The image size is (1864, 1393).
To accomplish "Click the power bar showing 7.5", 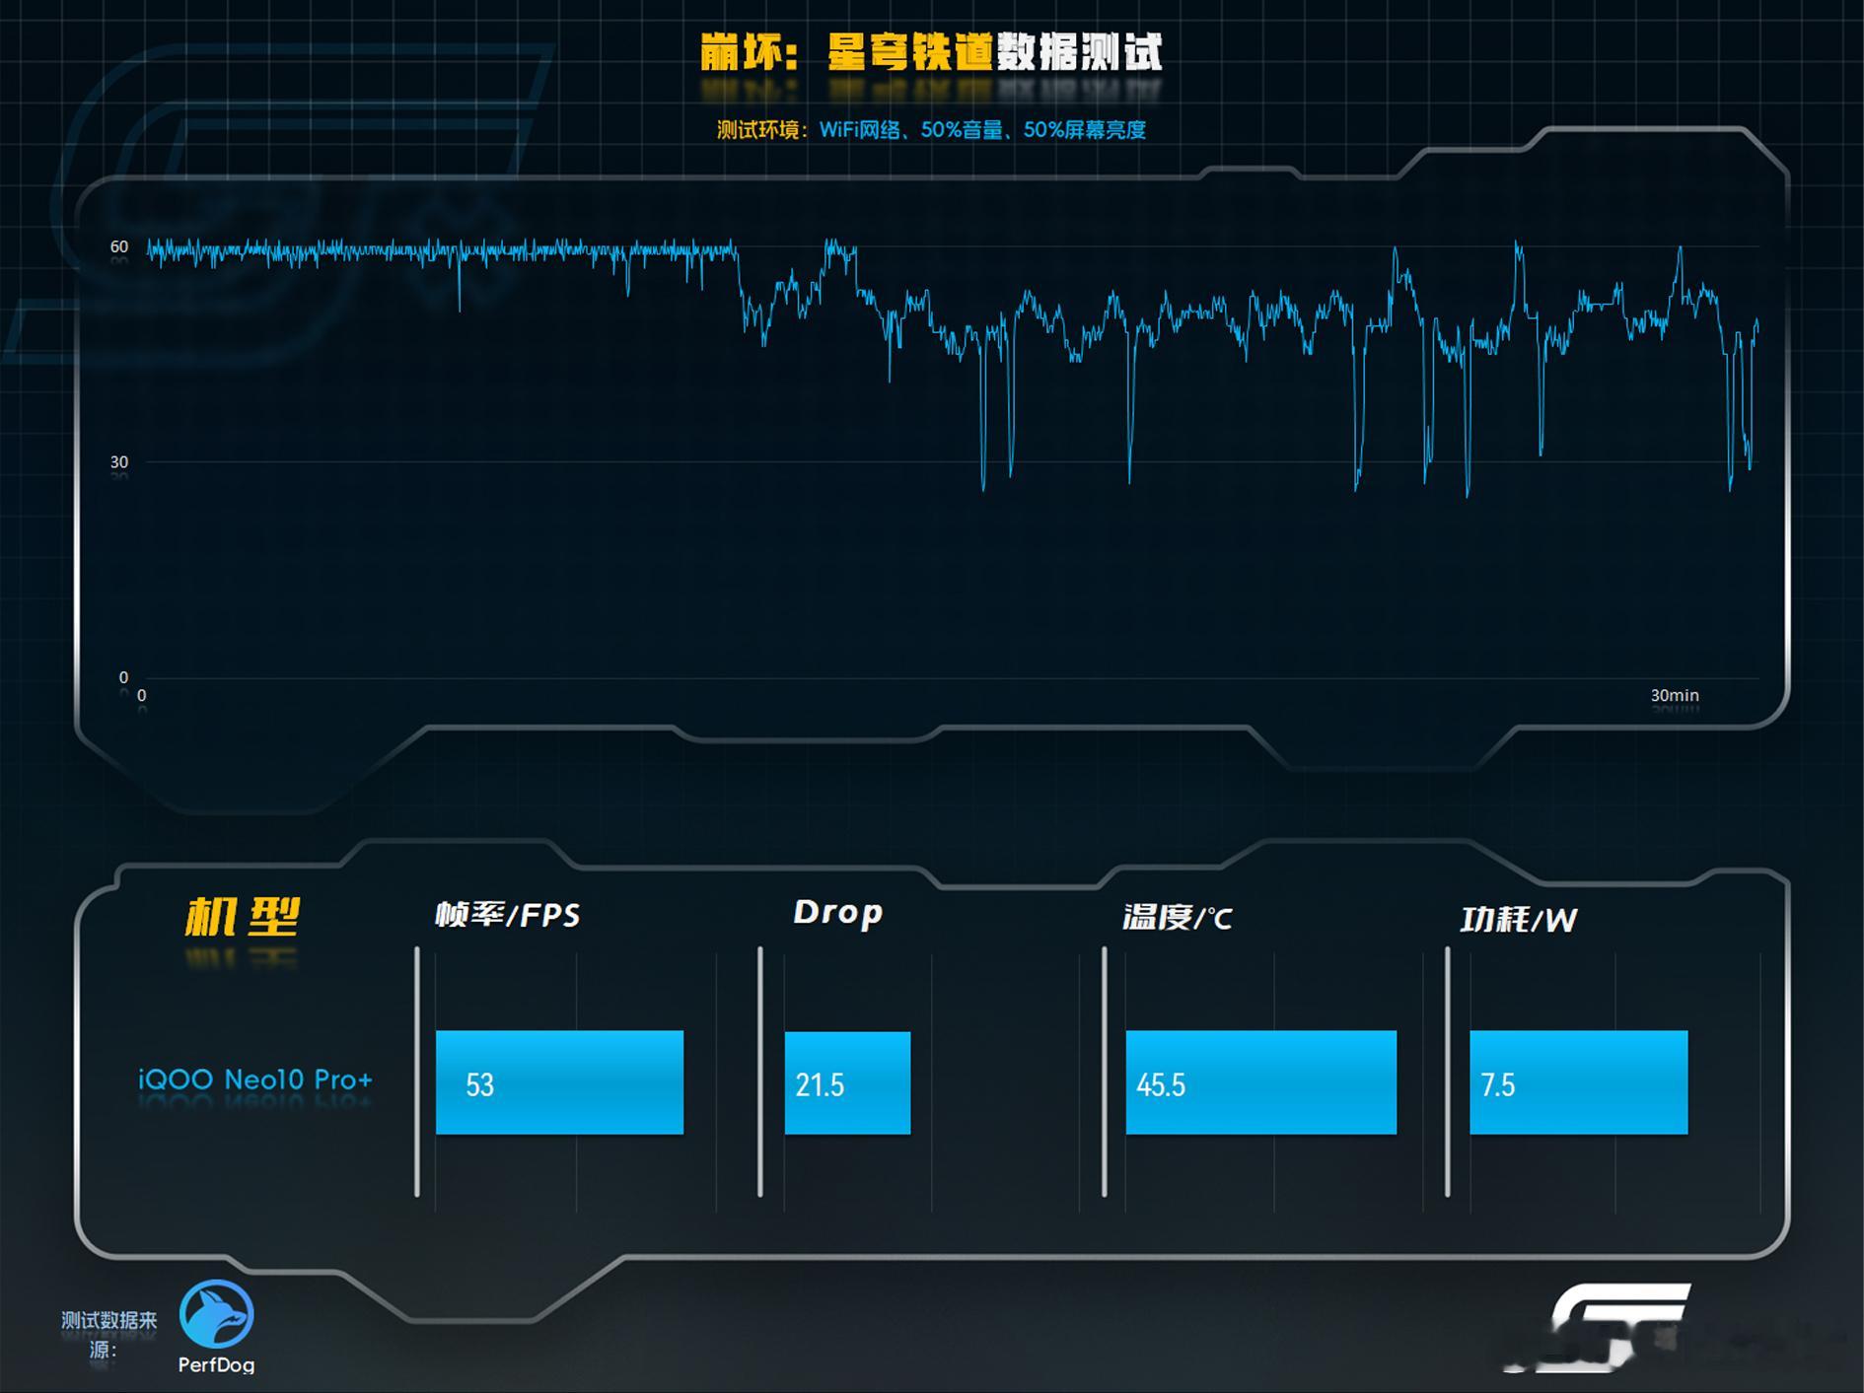I will tap(1579, 1082).
